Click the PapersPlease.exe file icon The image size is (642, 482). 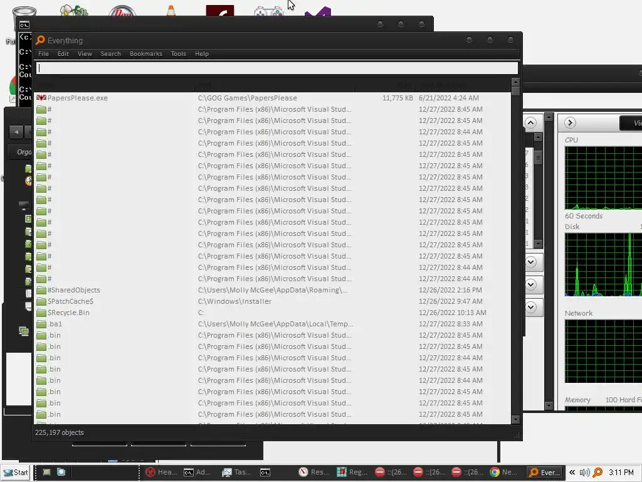pos(41,98)
